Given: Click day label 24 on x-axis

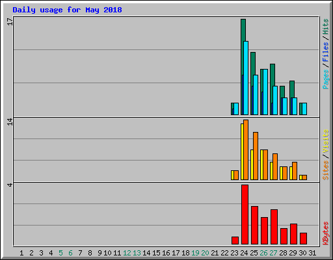Looking at the screenshot, I should point(244,253).
